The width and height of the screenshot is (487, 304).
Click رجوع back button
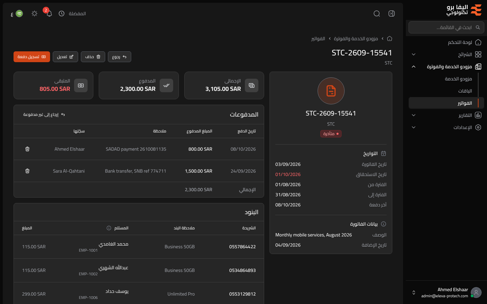[119, 57]
